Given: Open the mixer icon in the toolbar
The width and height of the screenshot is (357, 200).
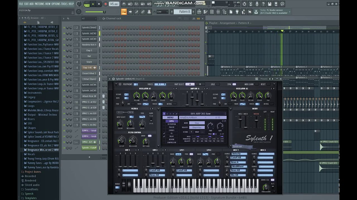Looking at the screenshot, I should 218,12.
